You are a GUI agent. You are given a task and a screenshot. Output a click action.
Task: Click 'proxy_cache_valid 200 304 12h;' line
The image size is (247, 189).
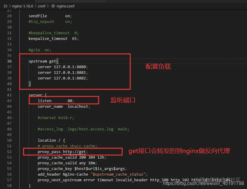pos(72,157)
